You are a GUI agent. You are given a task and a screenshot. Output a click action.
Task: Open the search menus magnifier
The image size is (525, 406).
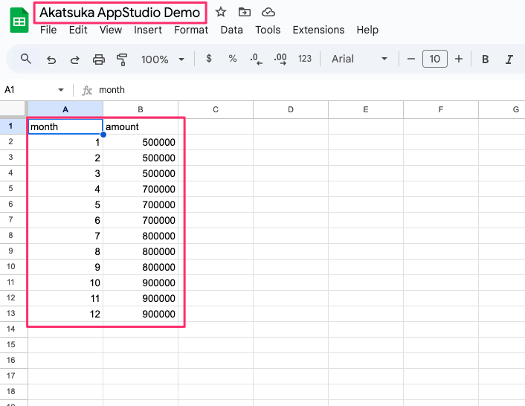(x=26, y=59)
